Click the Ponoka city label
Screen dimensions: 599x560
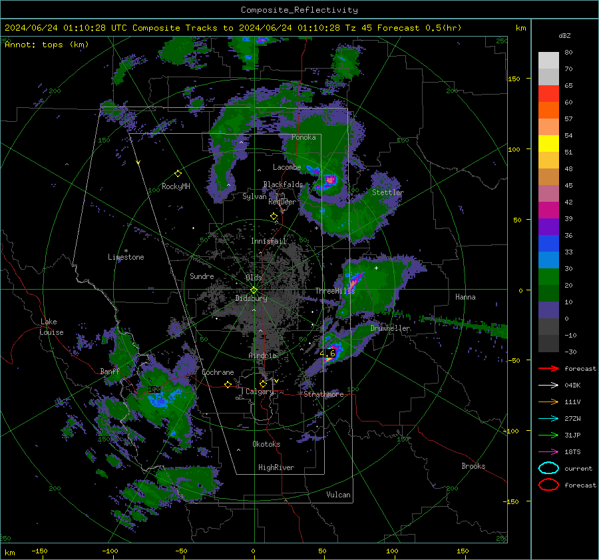tap(303, 138)
